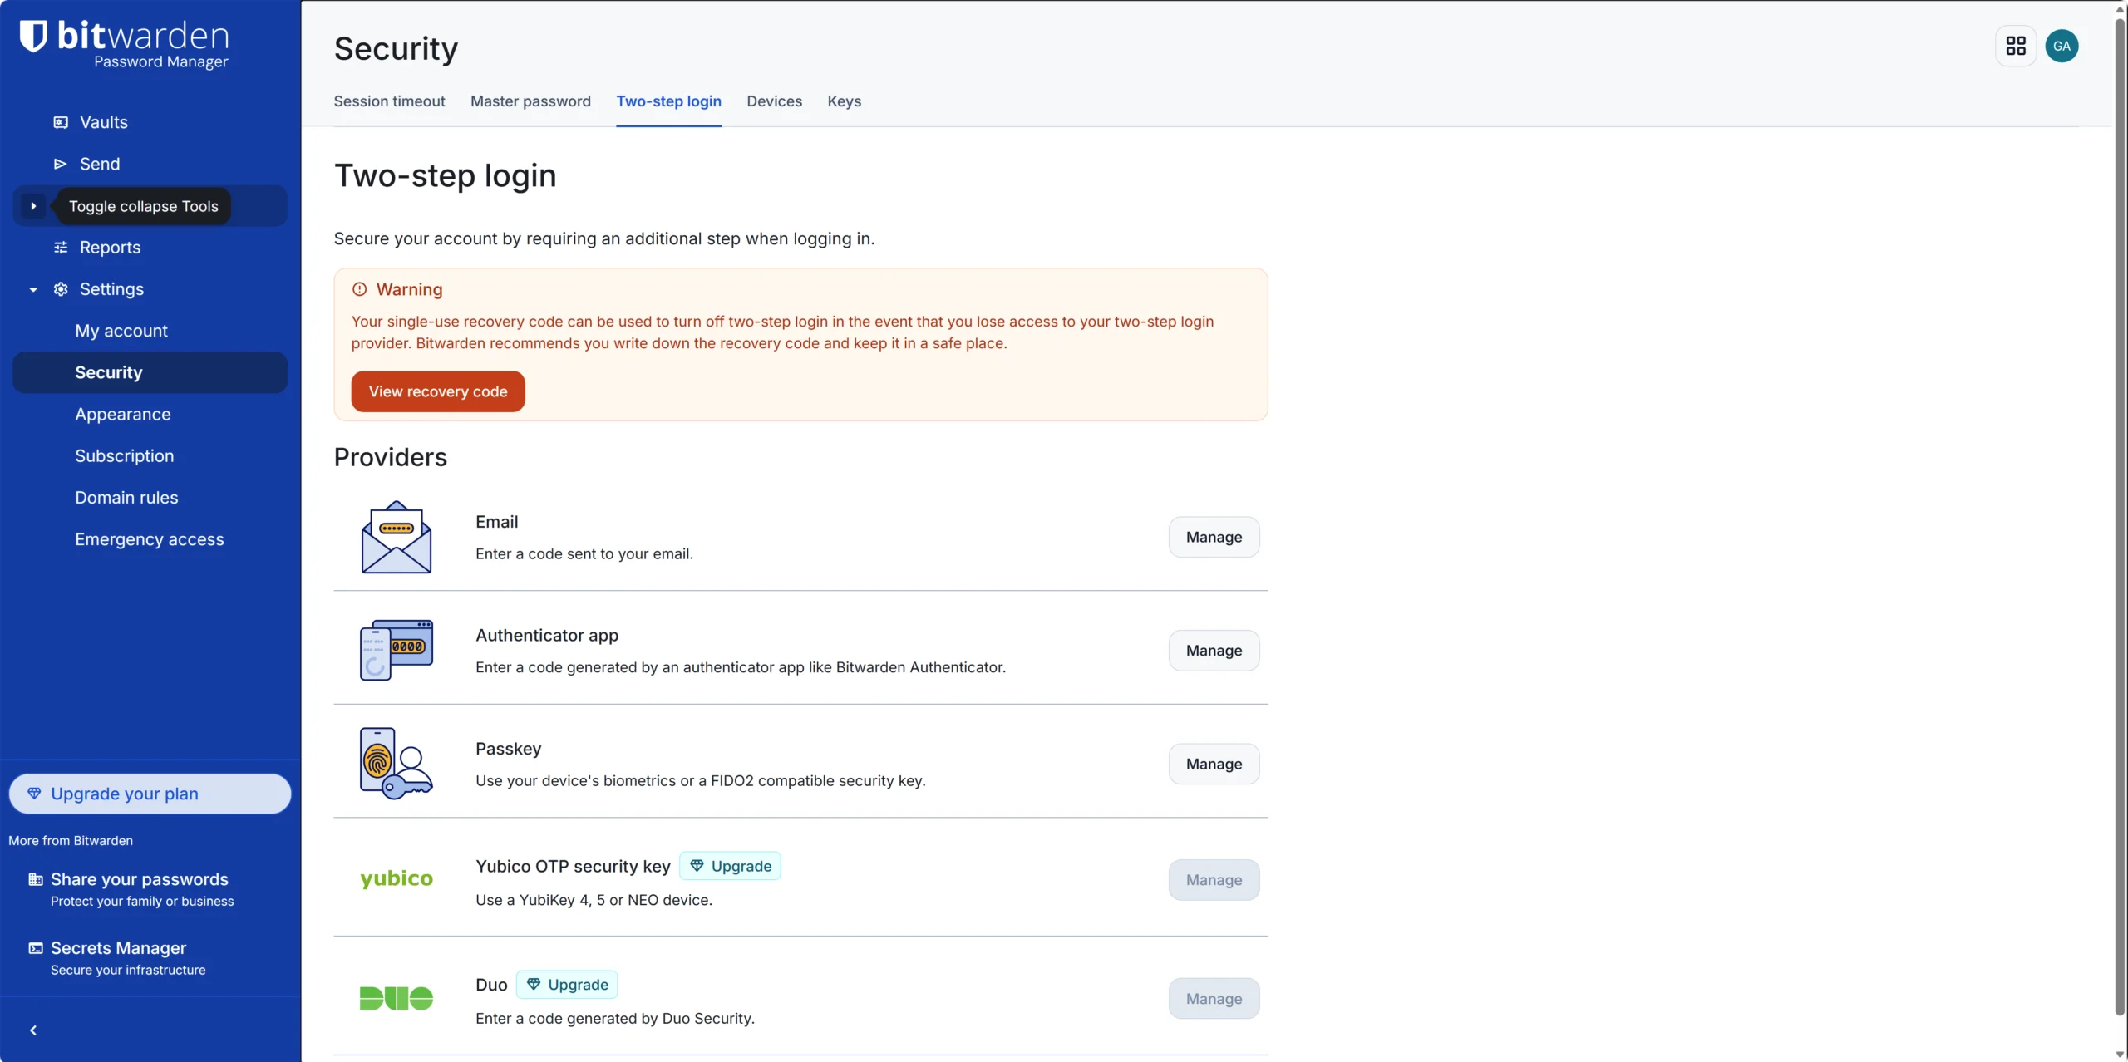Image resolution: width=2128 pixels, height=1062 pixels.
Task: Select the Two-step login tab
Action: (x=669, y=101)
